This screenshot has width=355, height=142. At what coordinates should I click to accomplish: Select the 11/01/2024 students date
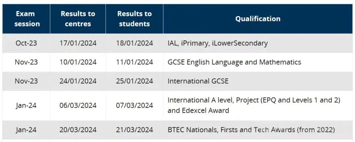click(134, 62)
